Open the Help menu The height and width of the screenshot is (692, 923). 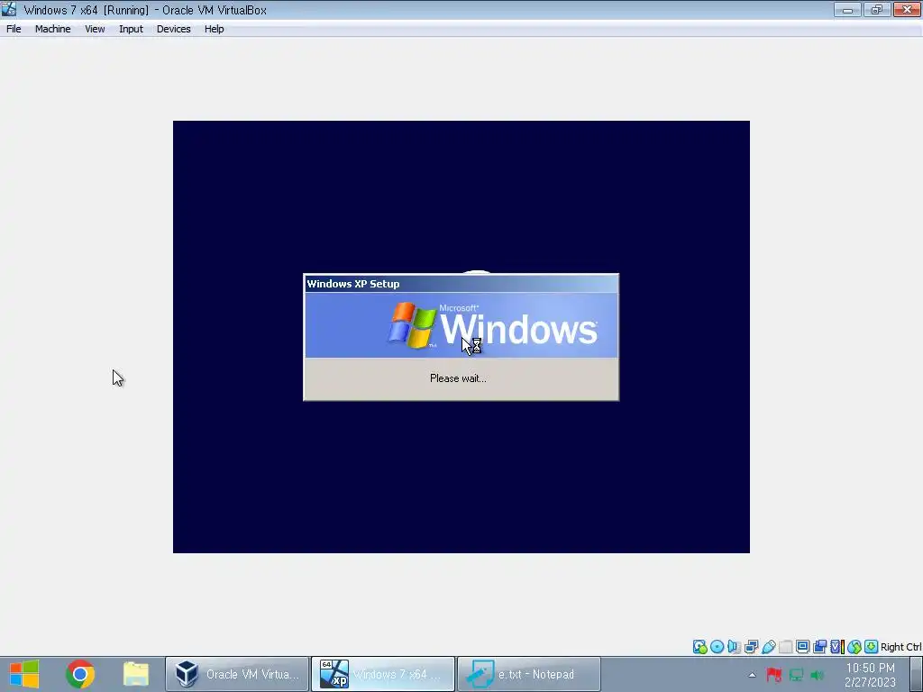click(x=214, y=29)
